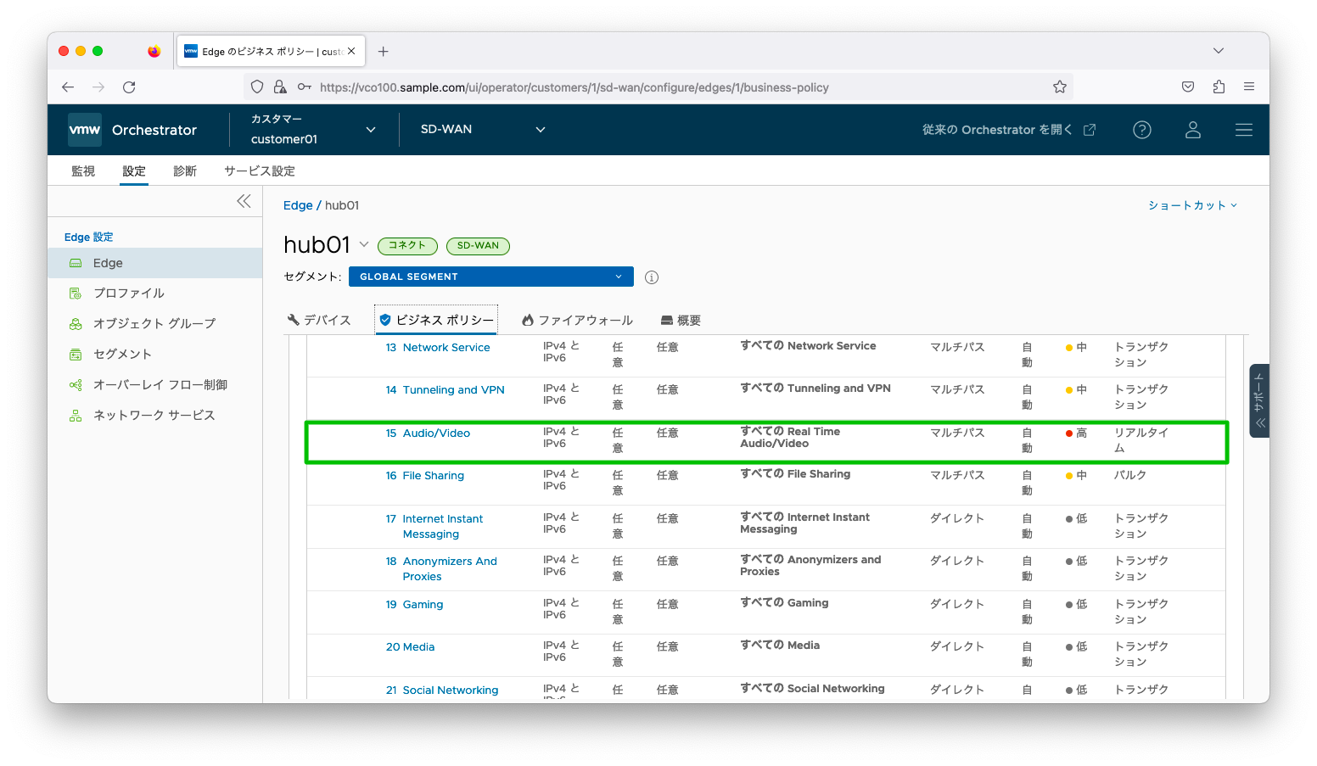This screenshot has height=766, width=1317.
Task: Open the Network Service rule
Action: pos(446,348)
